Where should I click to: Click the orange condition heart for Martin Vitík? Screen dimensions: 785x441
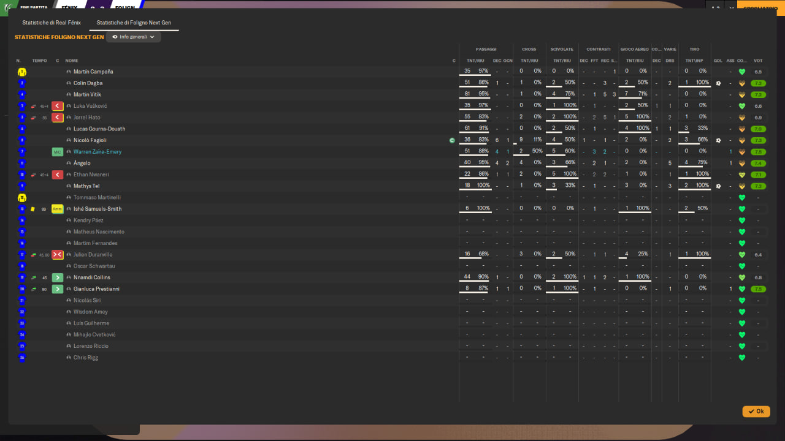point(742,95)
